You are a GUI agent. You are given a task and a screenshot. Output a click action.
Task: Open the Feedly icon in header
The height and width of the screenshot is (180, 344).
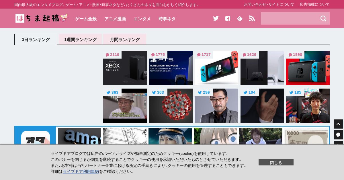[x=240, y=18]
